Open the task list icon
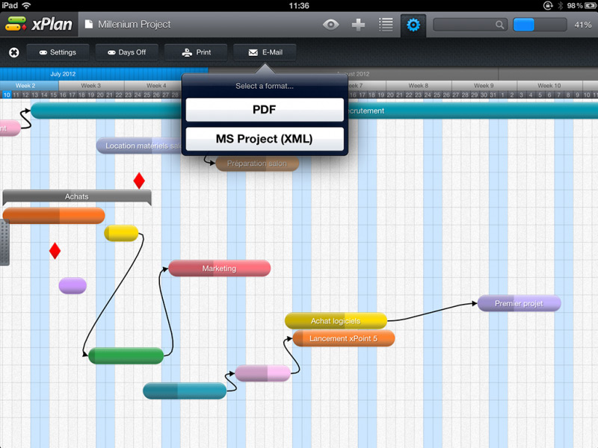 386,25
